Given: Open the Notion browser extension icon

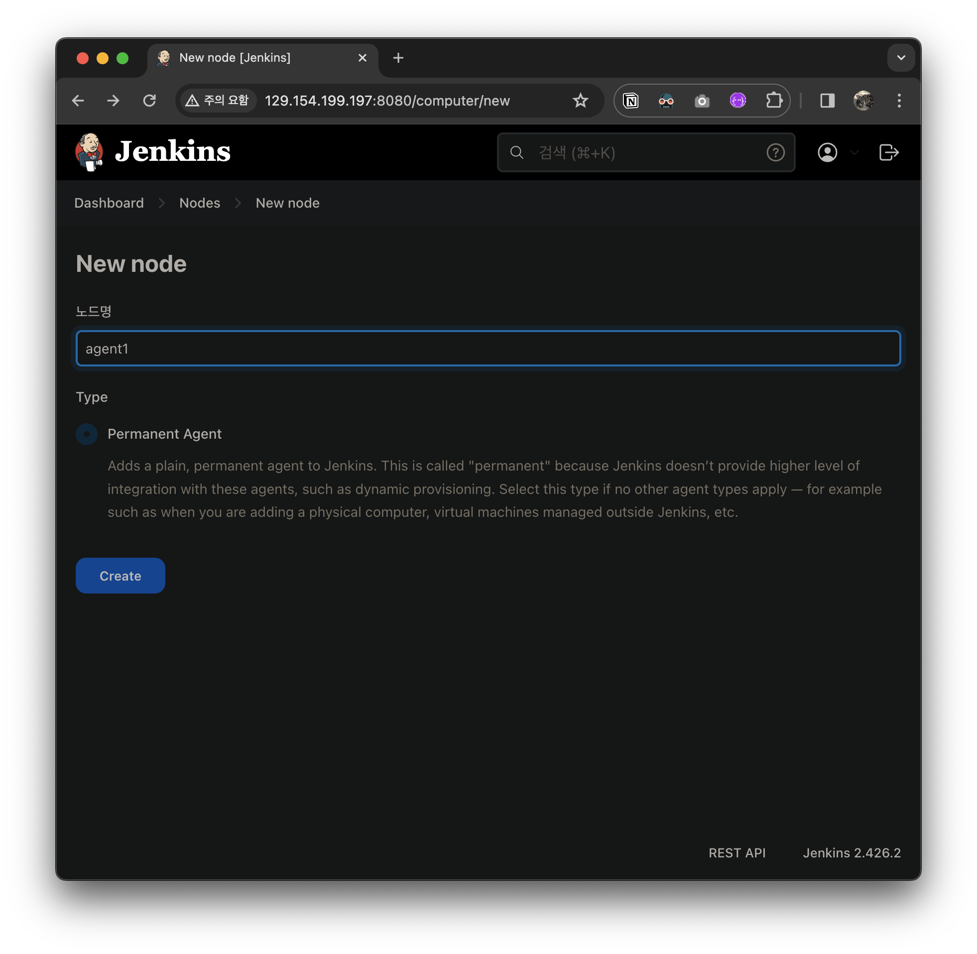Looking at the screenshot, I should click(x=631, y=101).
